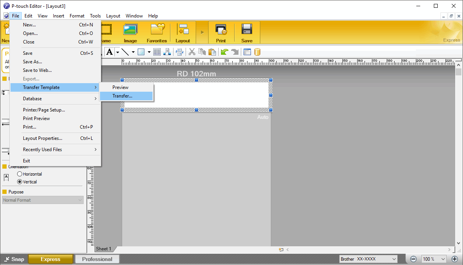The width and height of the screenshot is (463, 265).
Task: Open Favorites in the ribbon
Action: (157, 32)
